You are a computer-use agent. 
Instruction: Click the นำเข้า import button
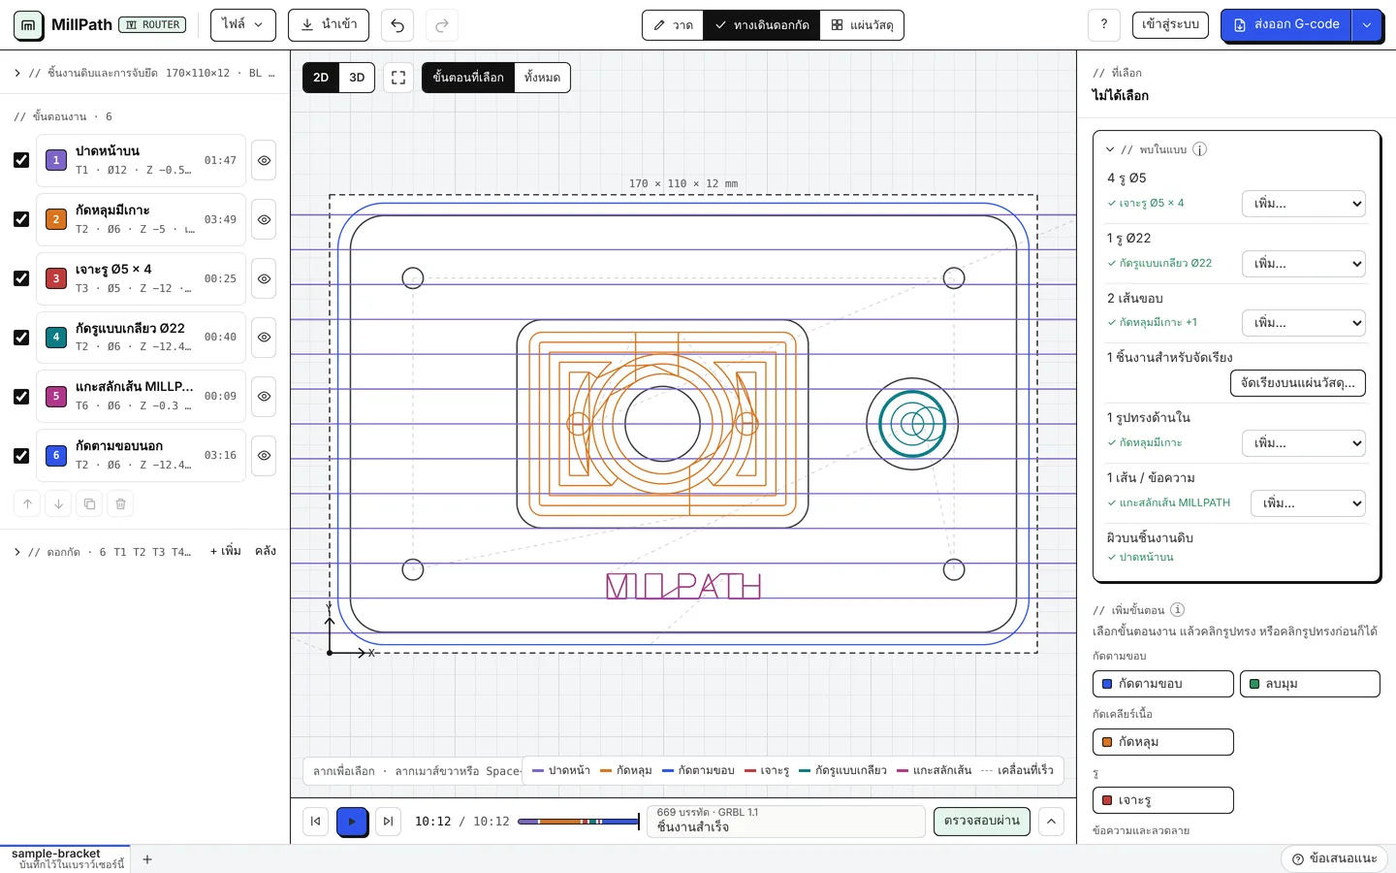pos(329,25)
